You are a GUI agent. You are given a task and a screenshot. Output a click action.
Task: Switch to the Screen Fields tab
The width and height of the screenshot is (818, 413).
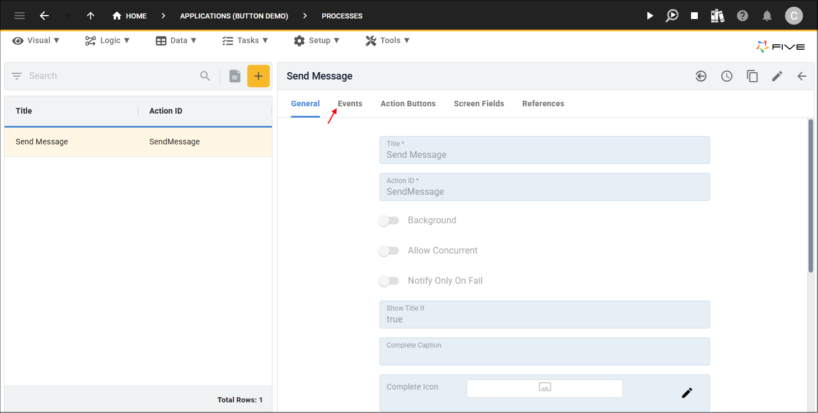pos(479,104)
